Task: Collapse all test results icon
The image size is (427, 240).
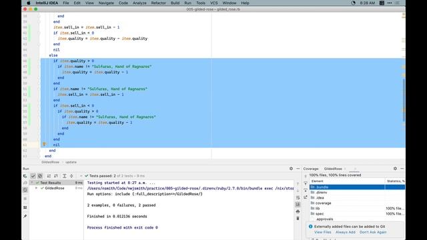Action: pos(71,176)
